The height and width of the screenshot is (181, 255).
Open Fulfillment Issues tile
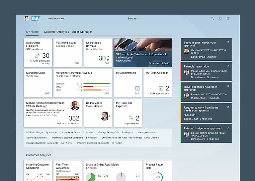[68, 53]
